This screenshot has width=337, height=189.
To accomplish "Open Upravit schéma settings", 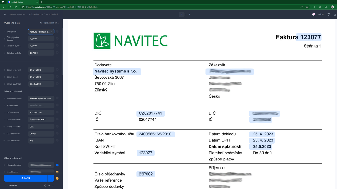I will [x=49, y=23].
